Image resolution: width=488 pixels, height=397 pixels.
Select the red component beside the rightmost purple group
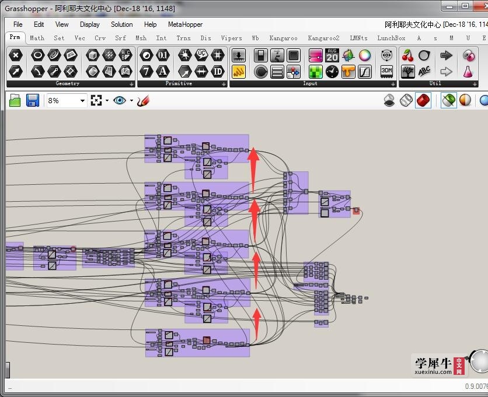[356, 211]
